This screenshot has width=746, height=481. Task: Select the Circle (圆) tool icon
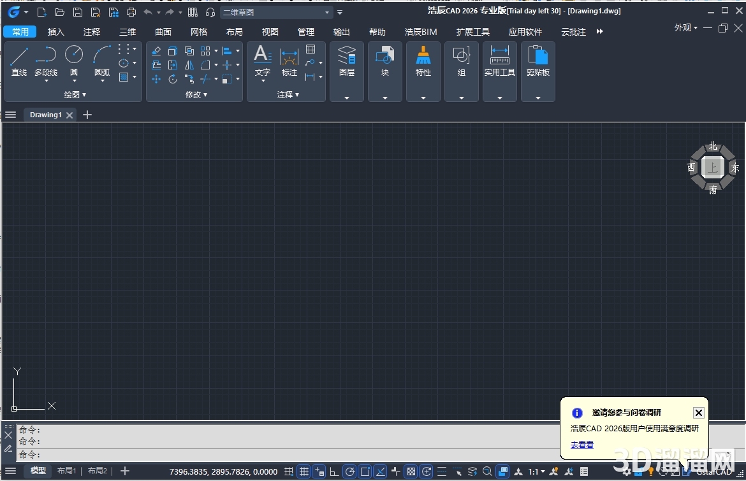pyautogui.click(x=74, y=55)
